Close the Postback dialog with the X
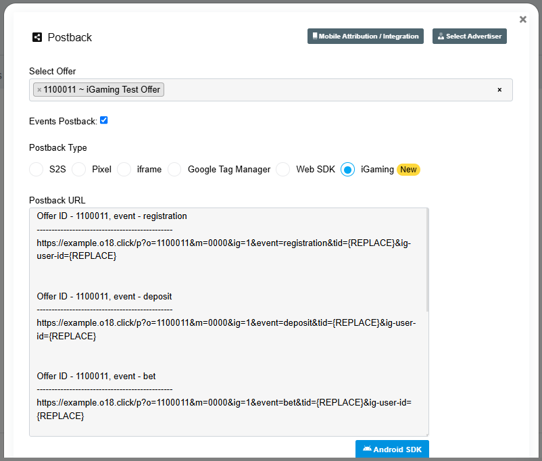542x461 pixels. tap(522, 20)
